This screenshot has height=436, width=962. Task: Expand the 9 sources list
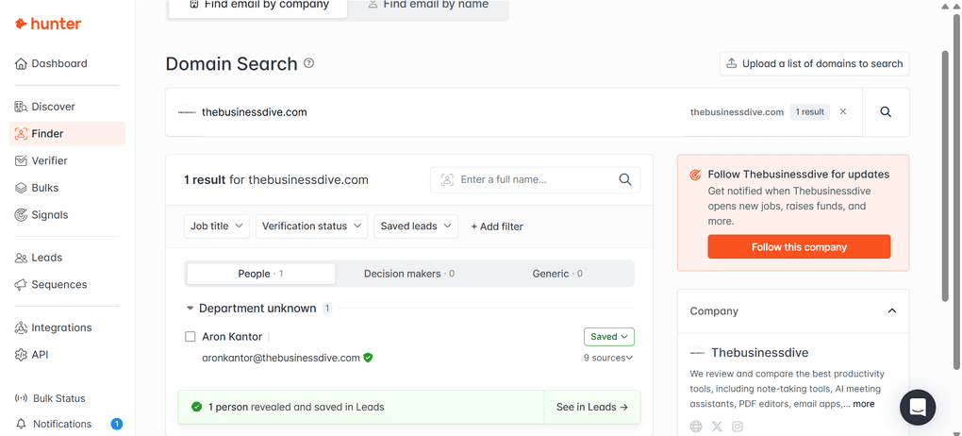tap(607, 358)
